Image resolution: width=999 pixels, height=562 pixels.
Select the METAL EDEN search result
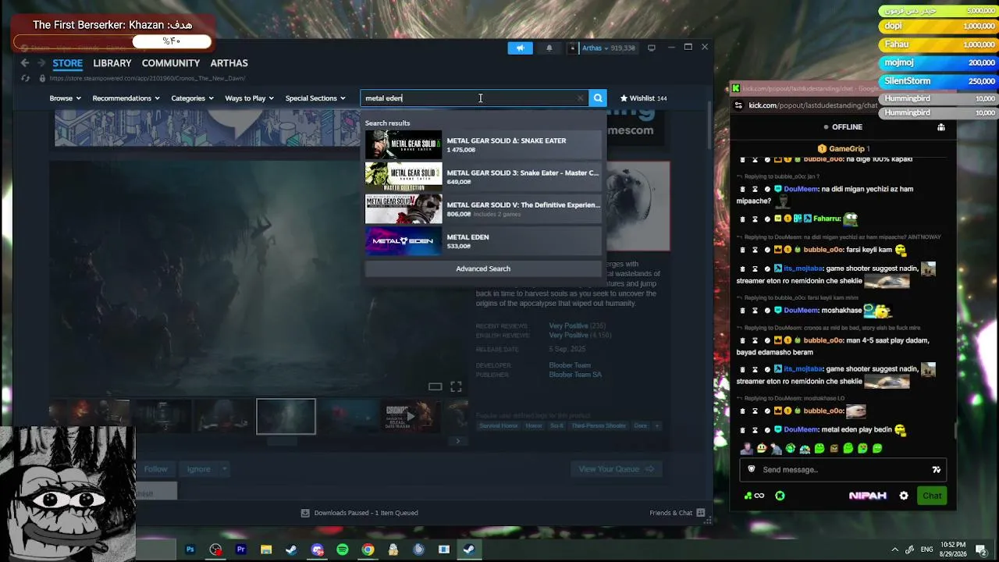pyautogui.click(x=483, y=240)
